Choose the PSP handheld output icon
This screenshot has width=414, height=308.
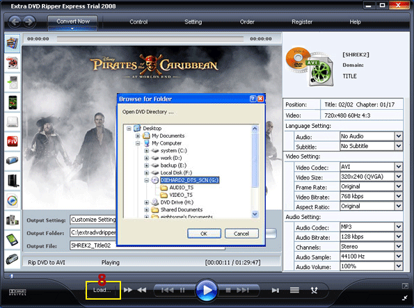(12, 161)
